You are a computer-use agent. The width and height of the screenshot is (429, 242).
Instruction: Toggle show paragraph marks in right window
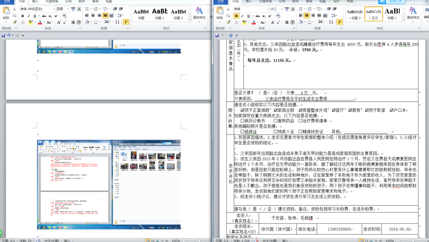339,22
